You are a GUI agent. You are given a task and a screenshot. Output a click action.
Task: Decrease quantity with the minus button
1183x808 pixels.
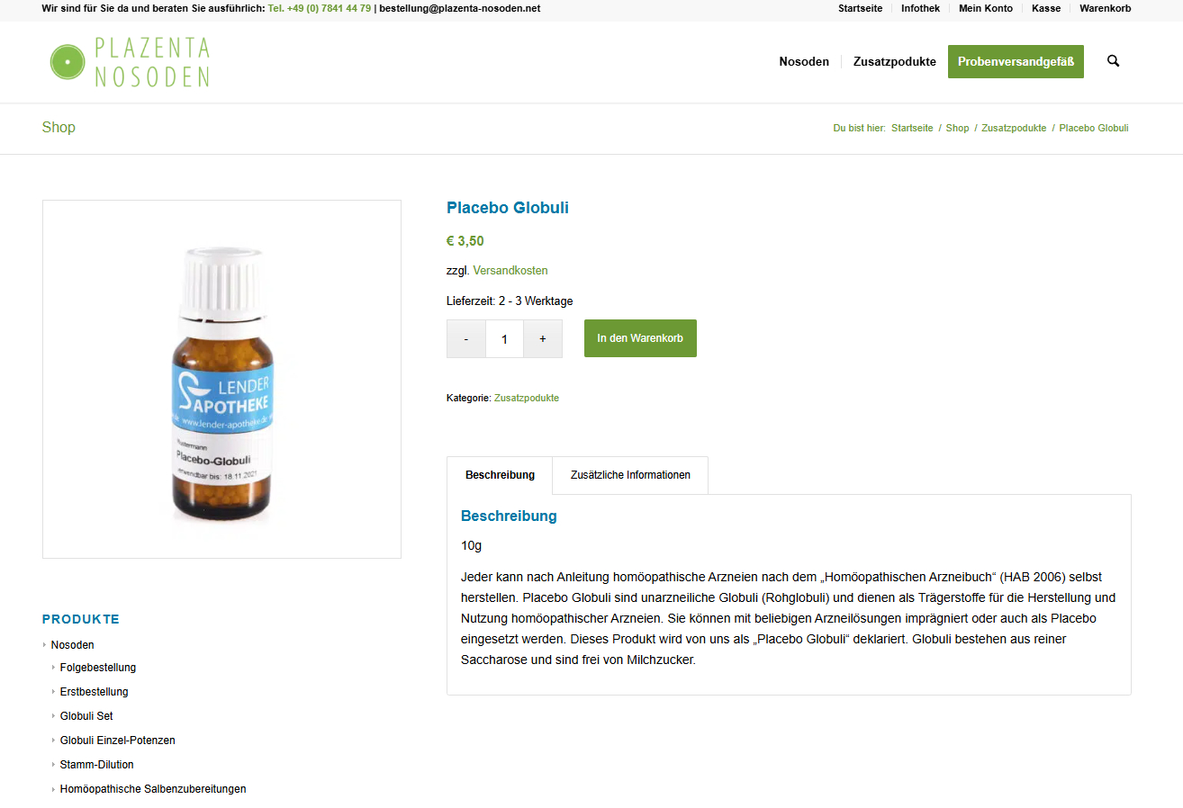point(465,339)
